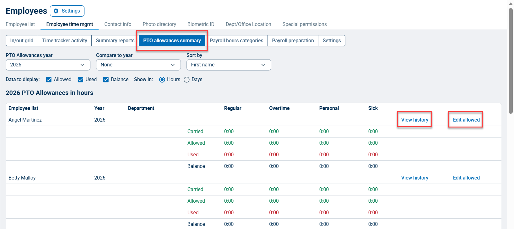Click the page vertical scrollbar

click(x=511, y=61)
